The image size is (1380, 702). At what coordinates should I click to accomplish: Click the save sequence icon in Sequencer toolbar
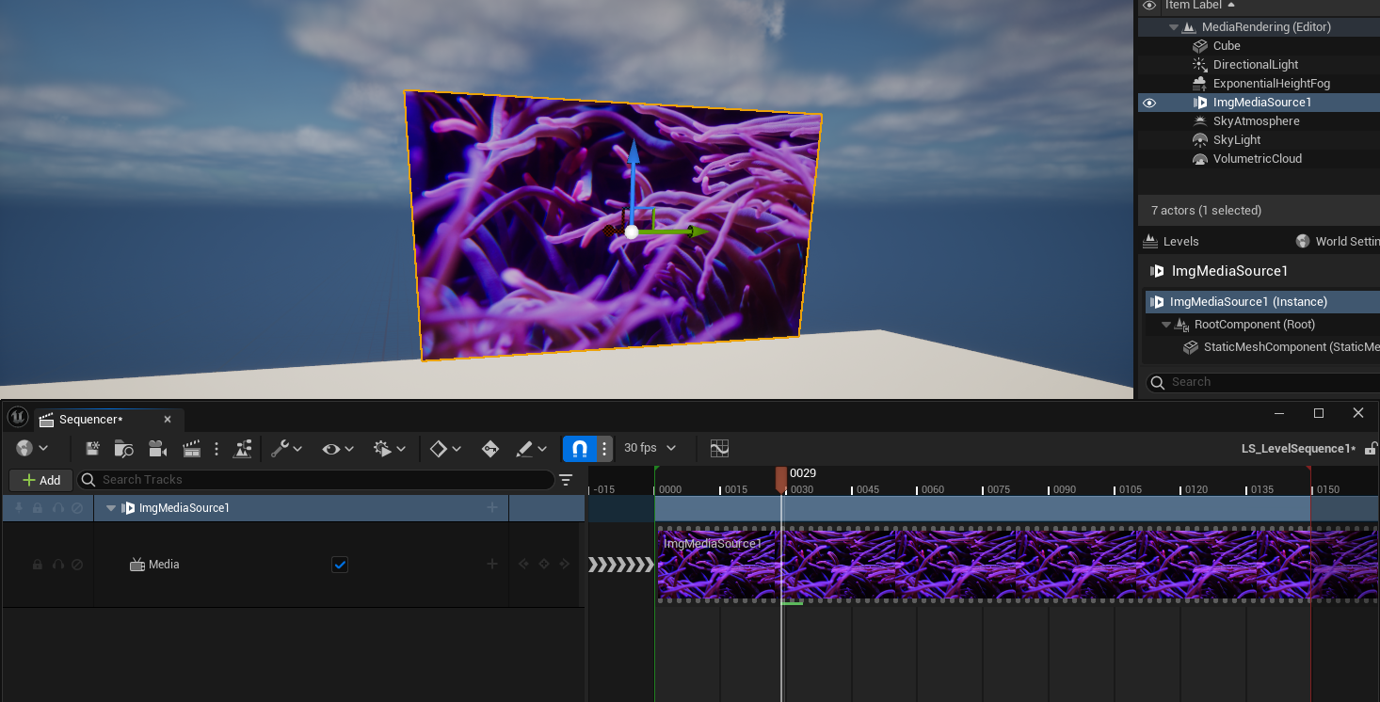pyautogui.click(x=92, y=449)
